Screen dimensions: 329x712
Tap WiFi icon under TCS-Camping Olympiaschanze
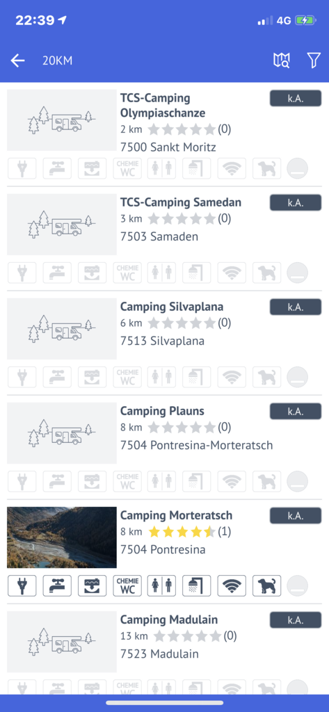click(x=232, y=168)
